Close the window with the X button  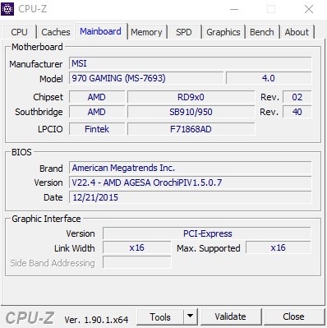click(309, 9)
